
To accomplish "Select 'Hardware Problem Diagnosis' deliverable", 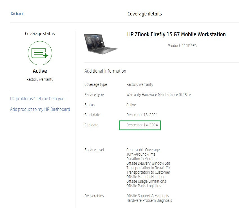I will pos(149,200).
